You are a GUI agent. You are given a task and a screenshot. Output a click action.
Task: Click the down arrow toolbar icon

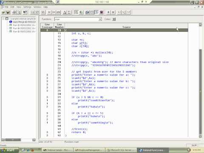(108, 12)
